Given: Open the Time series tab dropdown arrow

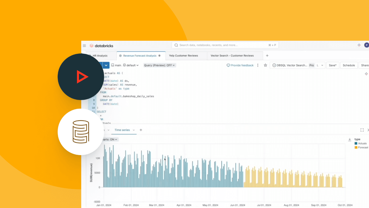Looking at the screenshot, I should (134, 130).
